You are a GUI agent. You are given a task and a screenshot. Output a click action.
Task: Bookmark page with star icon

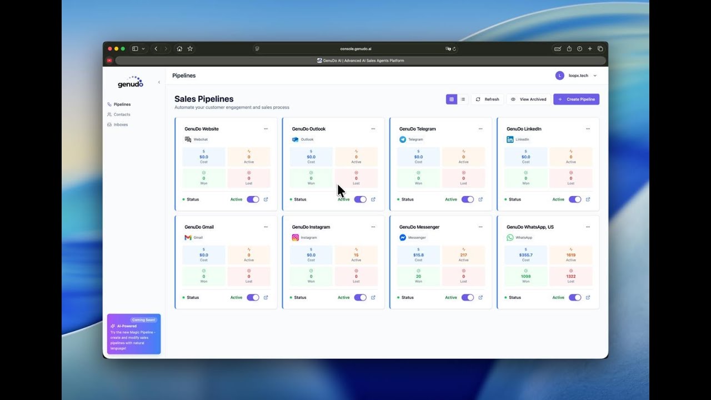[190, 49]
